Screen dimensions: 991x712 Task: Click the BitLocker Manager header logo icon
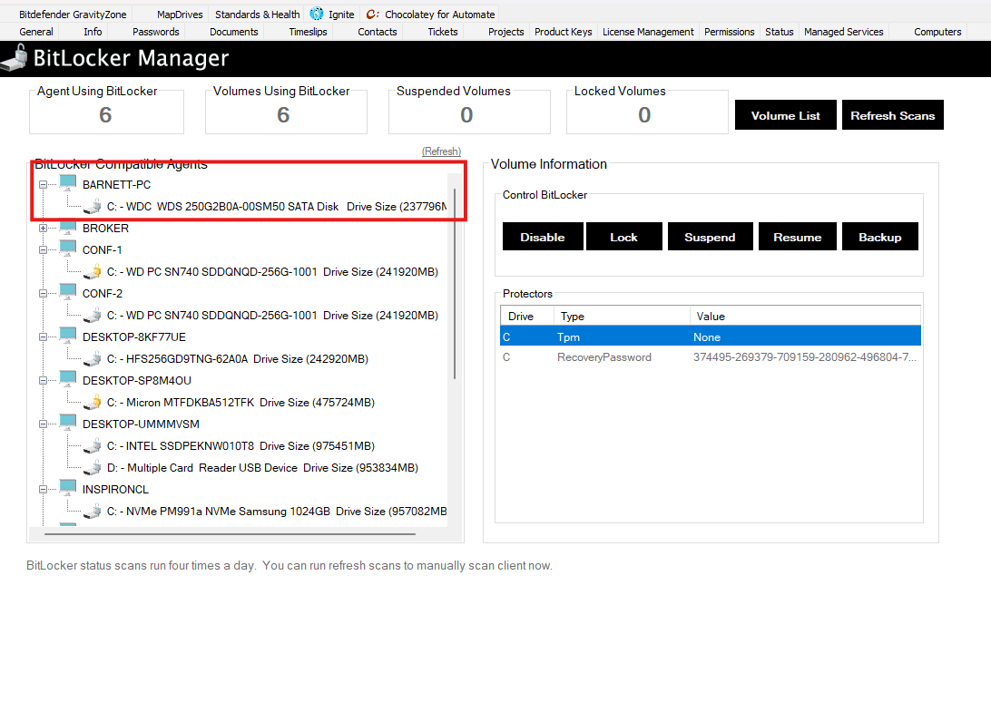click(x=15, y=59)
